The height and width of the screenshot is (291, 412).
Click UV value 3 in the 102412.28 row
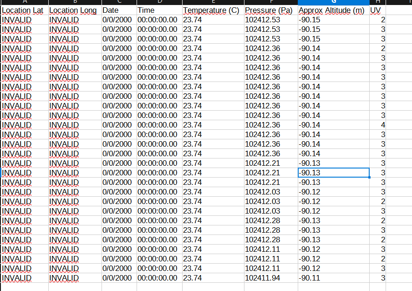tap(377, 230)
